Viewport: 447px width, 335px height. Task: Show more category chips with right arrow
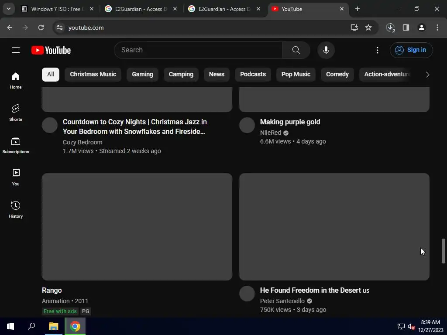[x=427, y=75]
